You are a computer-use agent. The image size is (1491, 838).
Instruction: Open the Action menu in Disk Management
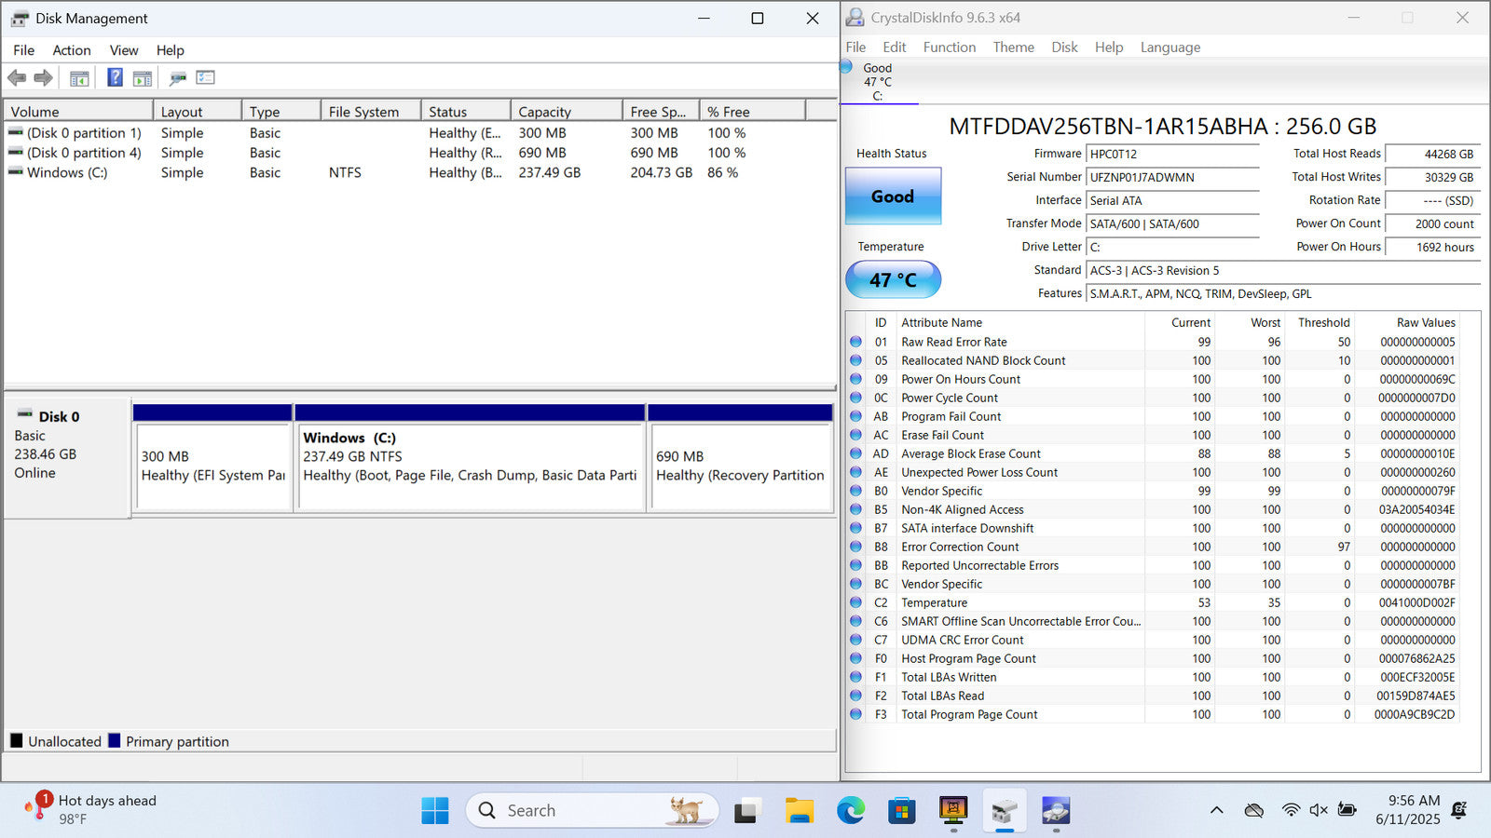pyautogui.click(x=72, y=50)
